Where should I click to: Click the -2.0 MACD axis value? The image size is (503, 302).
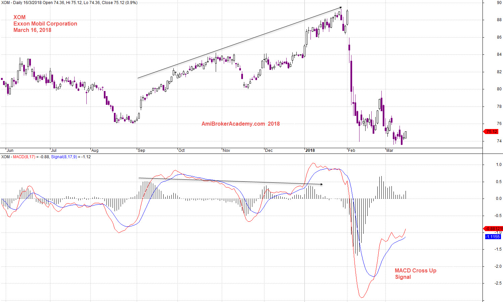click(498, 266)
